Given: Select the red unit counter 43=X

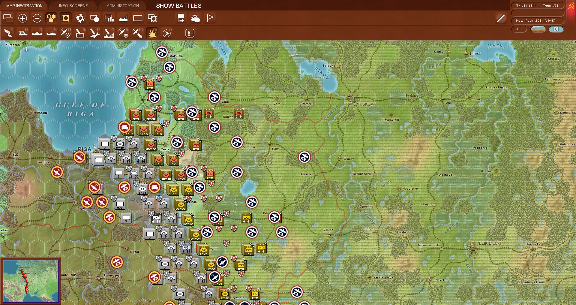Looking at the screenshot, I should (143, 130).
